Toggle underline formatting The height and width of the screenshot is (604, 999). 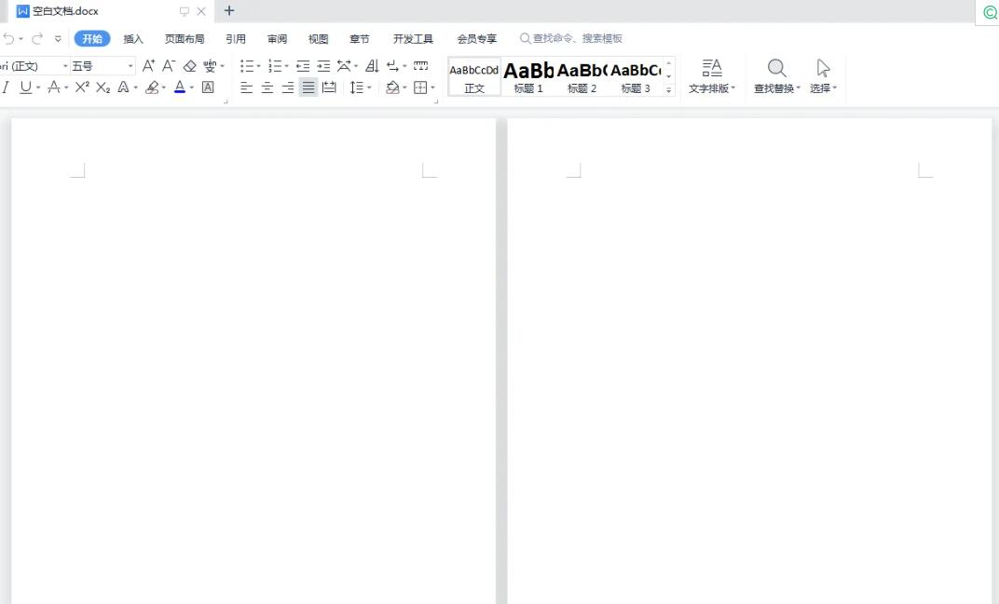coord(25,87)
